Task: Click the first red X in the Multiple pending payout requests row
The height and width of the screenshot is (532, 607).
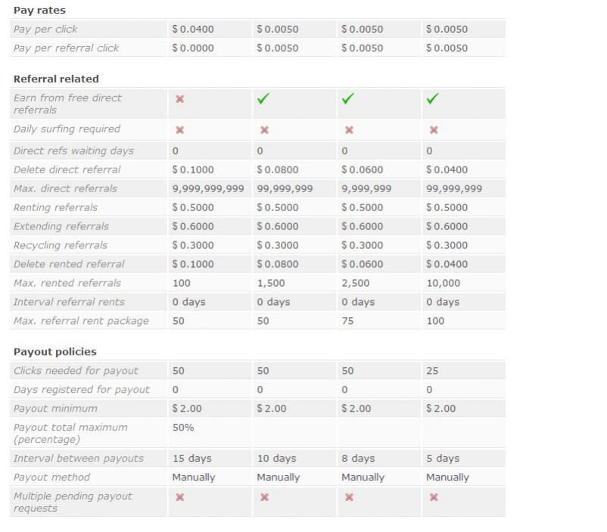Action: point(179,497)
